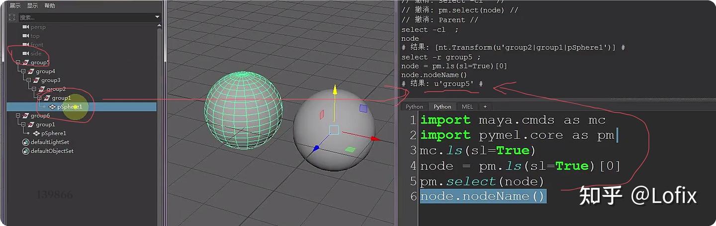The height and width of the screenshot is (226, 716).
Task: Collapse the group2 node
Action: (34, 89)
